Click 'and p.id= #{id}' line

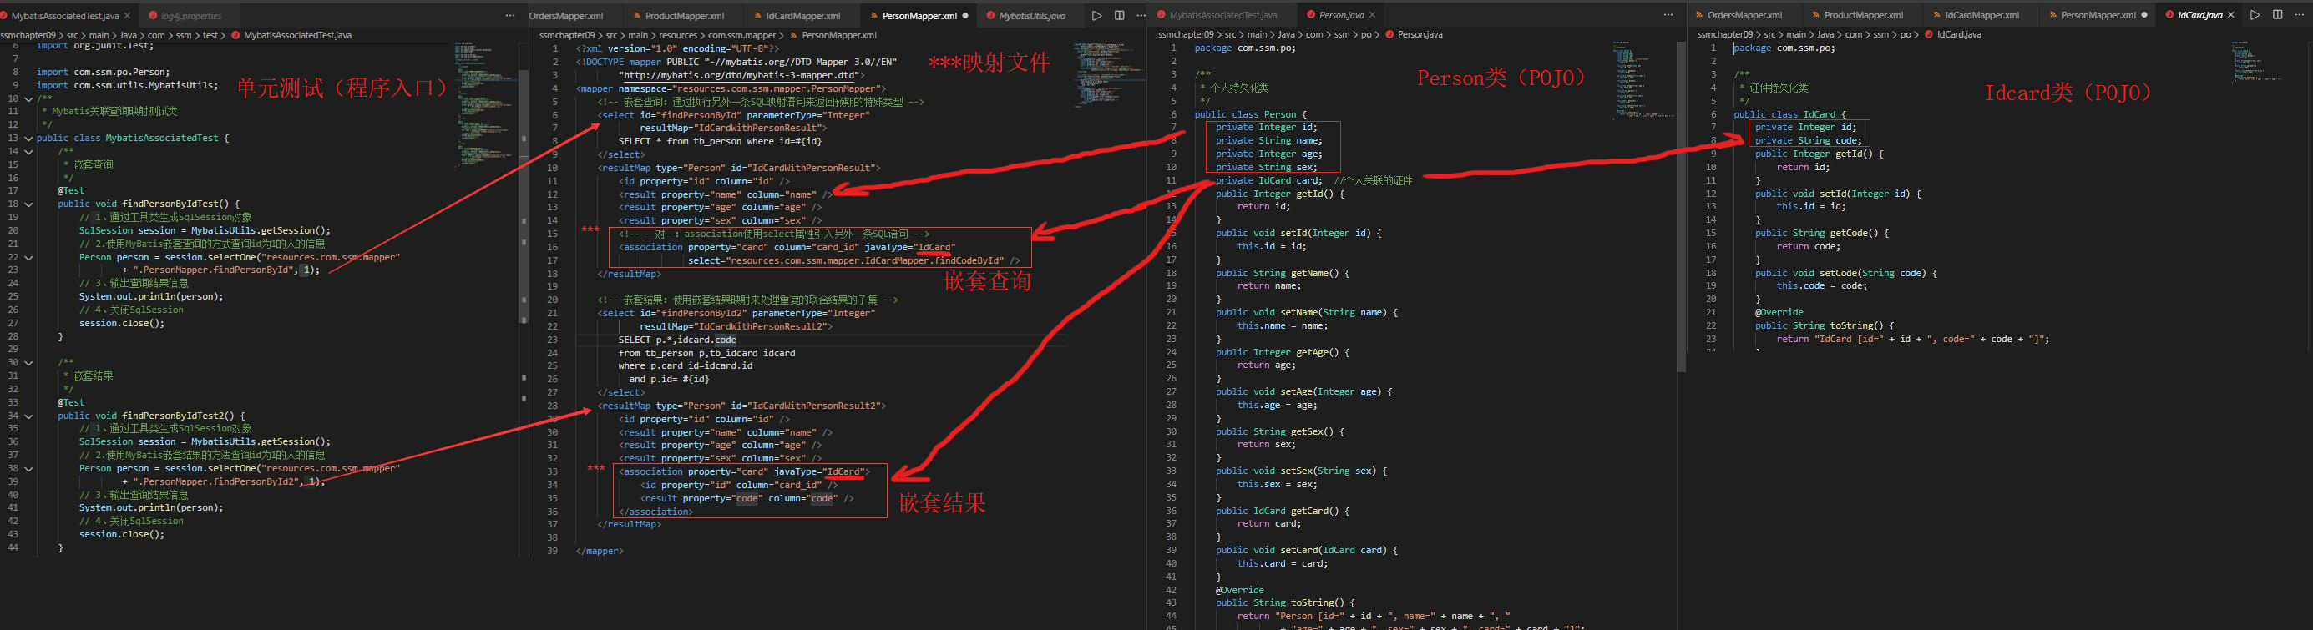(669, 380)
